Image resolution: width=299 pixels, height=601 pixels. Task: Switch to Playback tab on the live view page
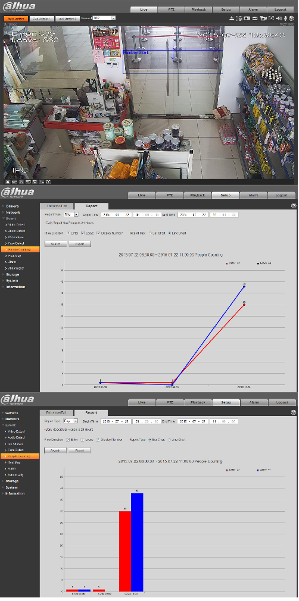198,9
